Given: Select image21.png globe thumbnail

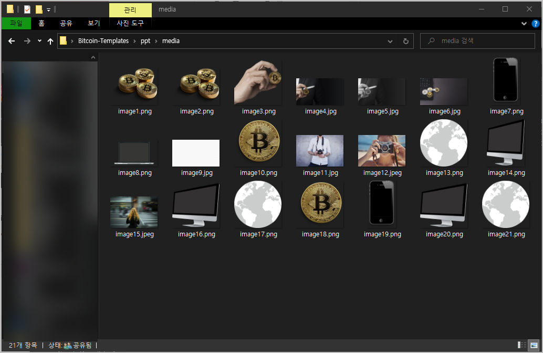Looking at the screenshot, I should click(506, 204).
